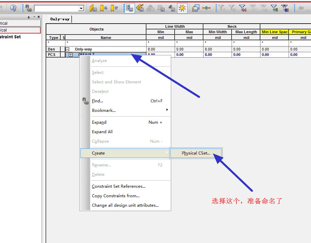
Task: Click the help question mark icon
Action: pyautogui.click(x=13, y=8)
